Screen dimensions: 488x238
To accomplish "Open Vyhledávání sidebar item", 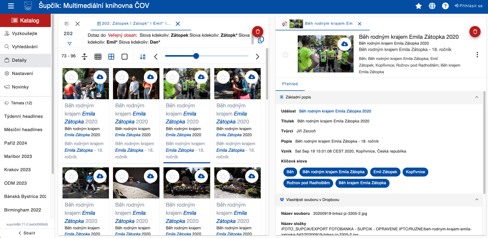I will 26,47.
